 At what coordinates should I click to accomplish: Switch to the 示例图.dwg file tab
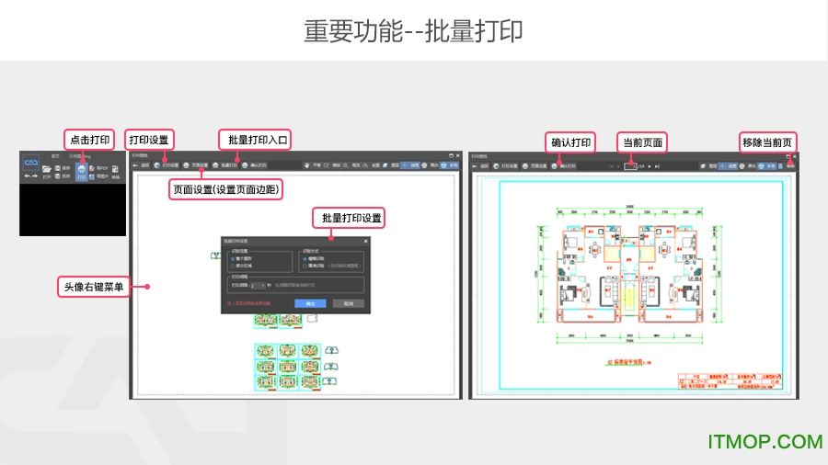coord(80,156)
